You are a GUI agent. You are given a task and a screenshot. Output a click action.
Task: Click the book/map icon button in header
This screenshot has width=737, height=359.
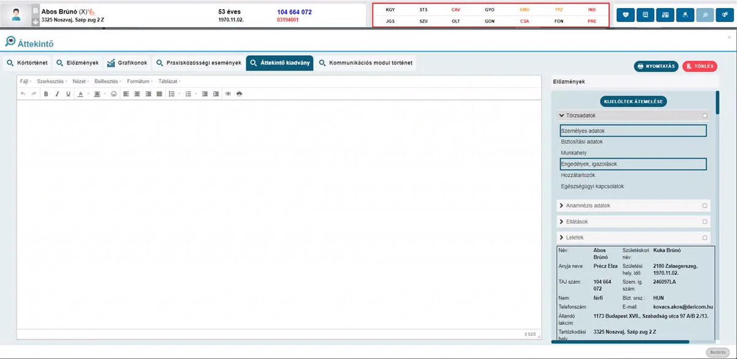point(665,15)
